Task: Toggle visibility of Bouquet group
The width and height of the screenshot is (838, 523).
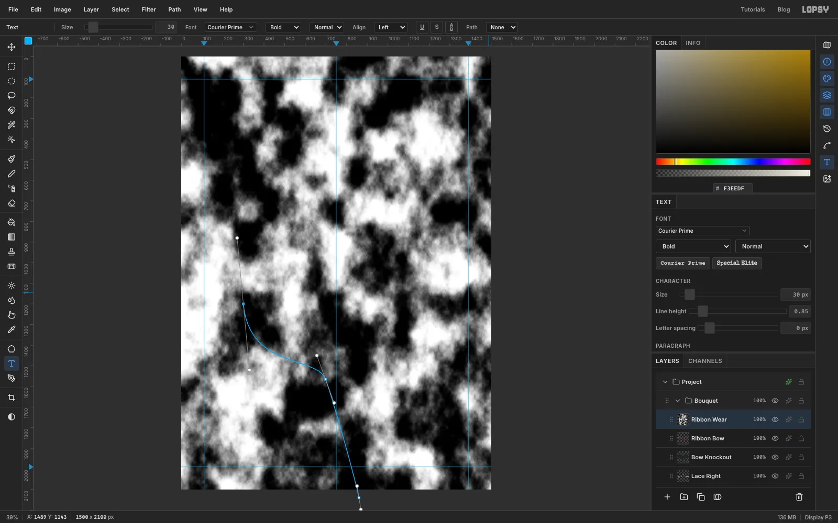Action: [775, 401]
